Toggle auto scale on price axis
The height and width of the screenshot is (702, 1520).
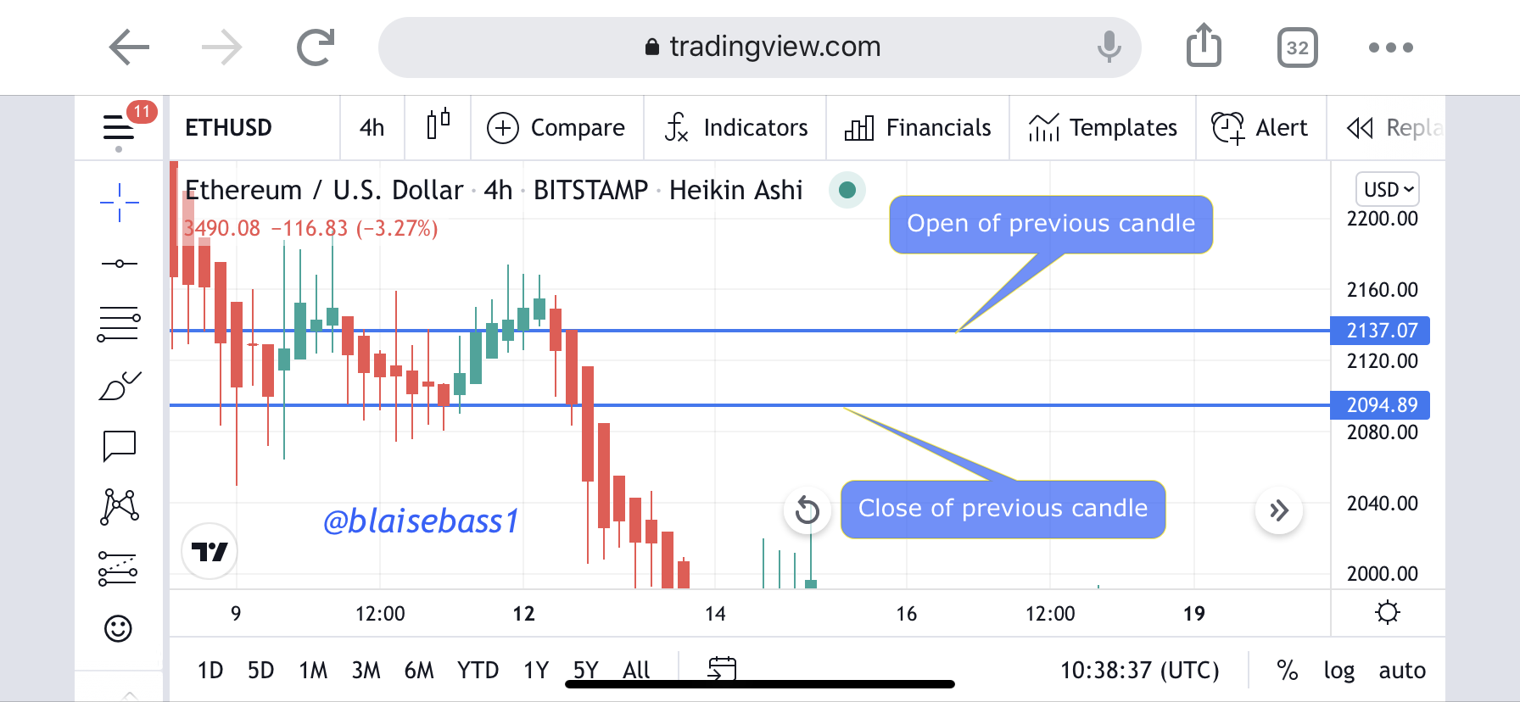(1401, 671)
